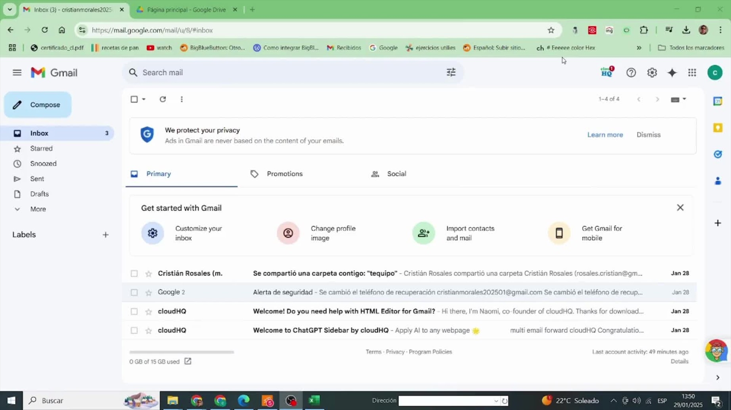Open the cloudHQ extension icon
731x410 pixels.
point(607,72)
